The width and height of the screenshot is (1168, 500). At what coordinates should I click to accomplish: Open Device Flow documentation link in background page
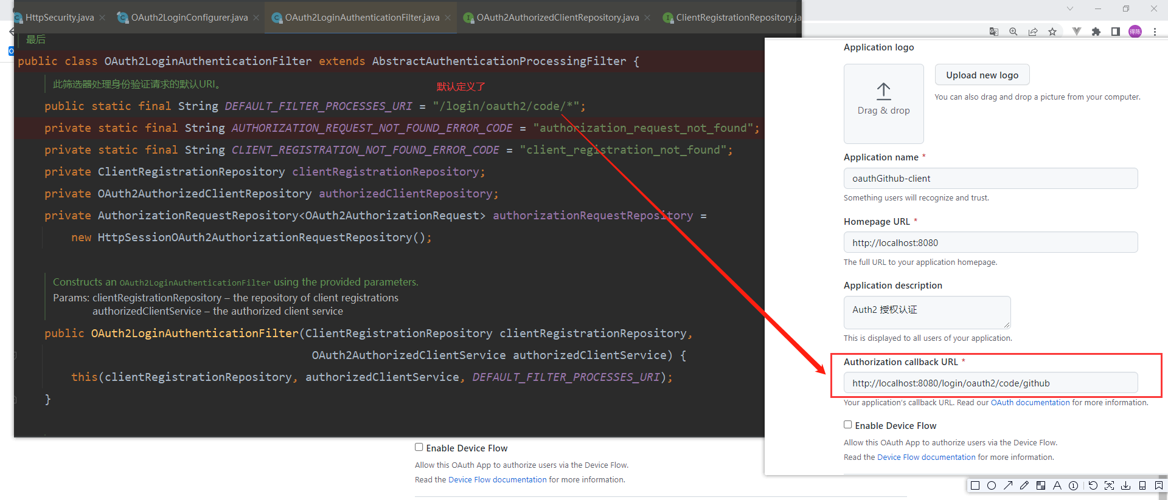(x=498, y=479)
